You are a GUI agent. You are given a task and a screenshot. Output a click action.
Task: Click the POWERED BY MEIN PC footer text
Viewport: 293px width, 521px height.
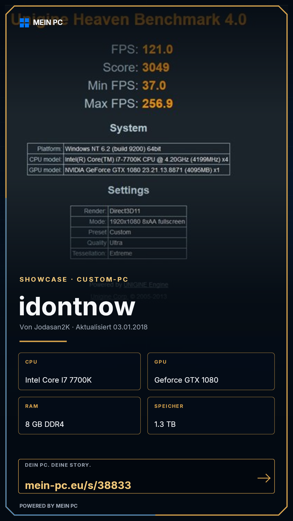(49, 506)
